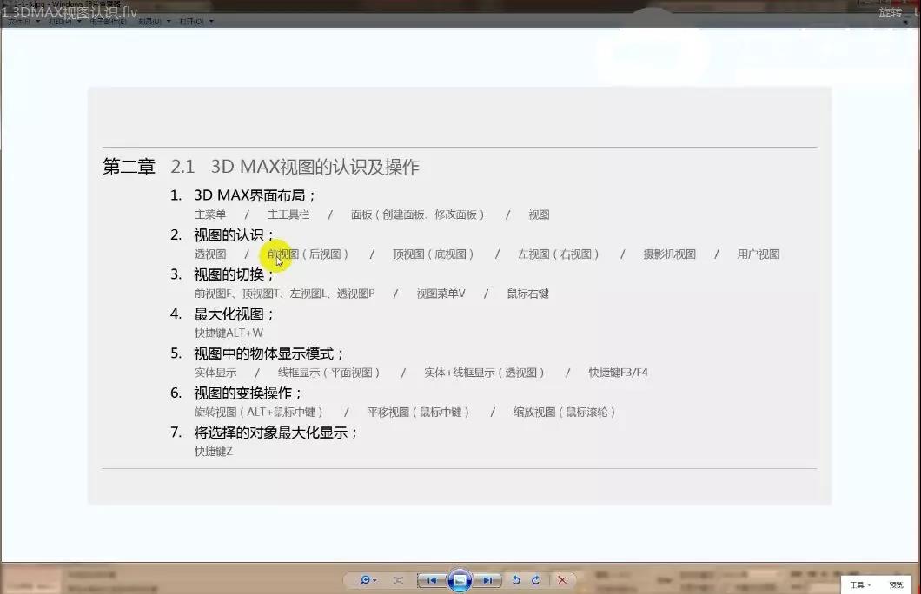The height and width of the screenshot is (594, 921).
Task: Click the text 前视图F、顶视图T、左视图L、透视图P
Action: tap(285, 294)
